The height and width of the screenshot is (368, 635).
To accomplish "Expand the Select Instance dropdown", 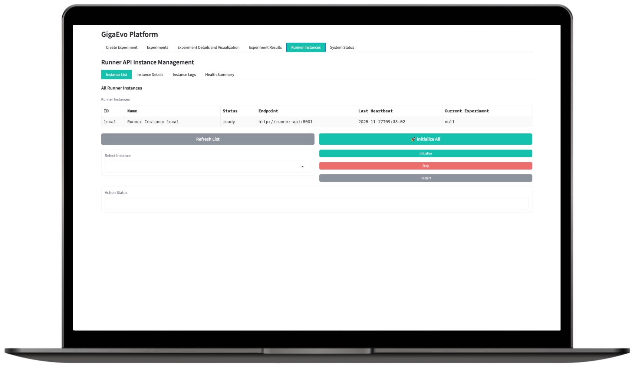I will [x=208, y=167].
